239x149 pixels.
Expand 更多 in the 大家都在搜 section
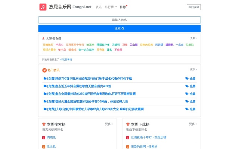193,38
